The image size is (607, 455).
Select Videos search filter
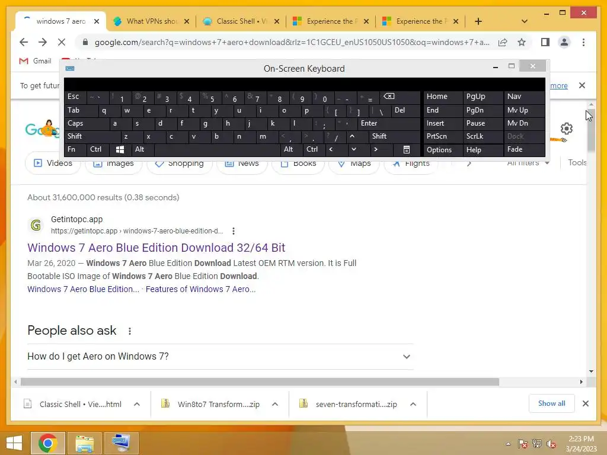[53, 163]
